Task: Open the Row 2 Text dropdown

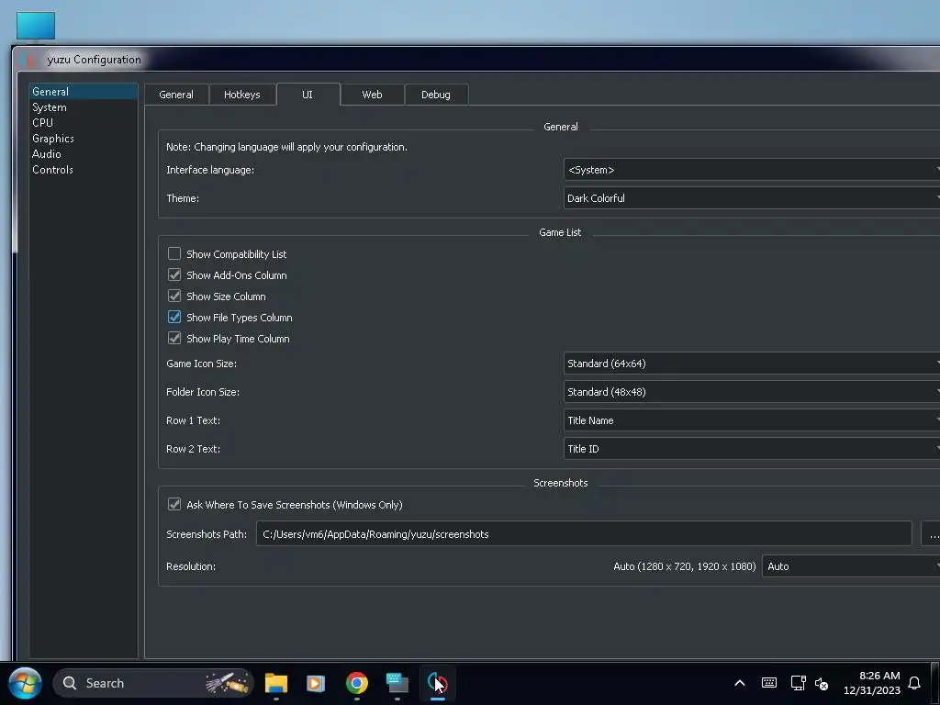Action: (752, 448)
